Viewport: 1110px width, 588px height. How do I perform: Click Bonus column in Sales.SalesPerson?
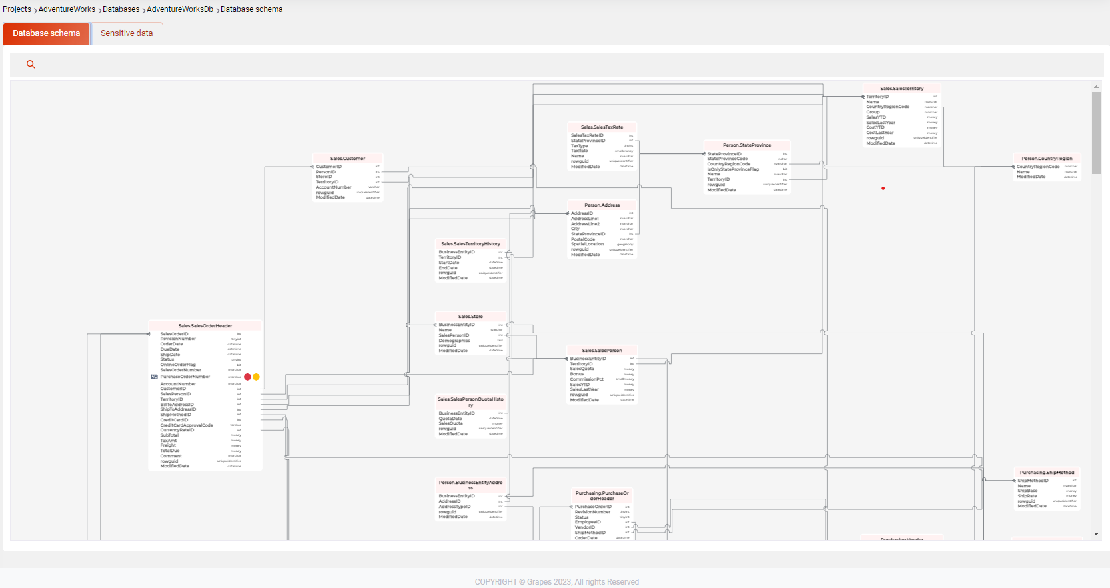coord(576,374)
